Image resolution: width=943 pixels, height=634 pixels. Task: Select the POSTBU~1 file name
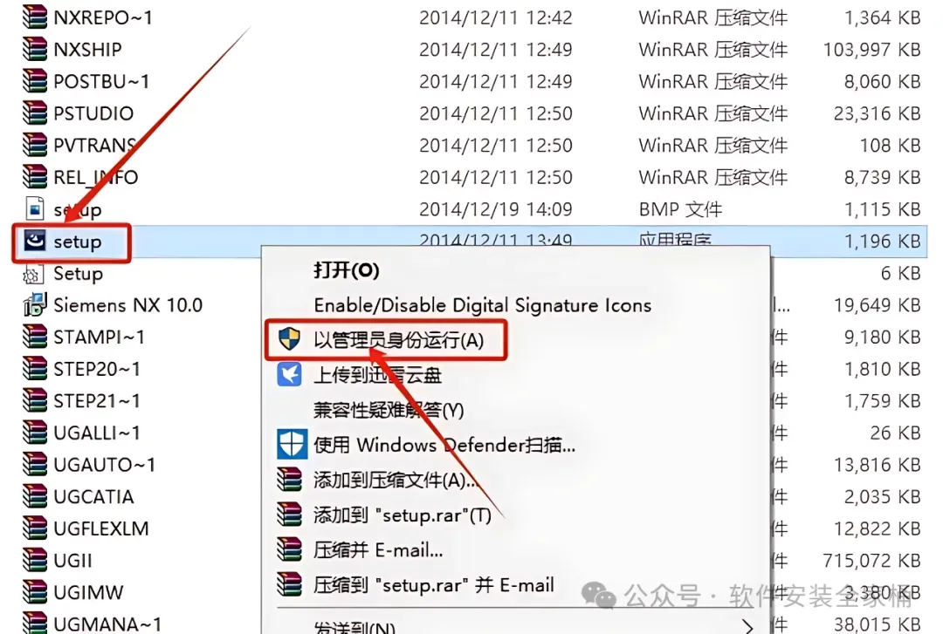click(101, 82)
